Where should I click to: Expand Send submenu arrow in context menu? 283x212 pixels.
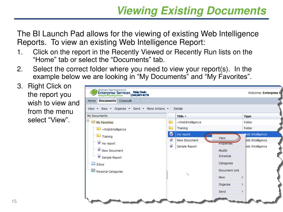click(242, 192)
